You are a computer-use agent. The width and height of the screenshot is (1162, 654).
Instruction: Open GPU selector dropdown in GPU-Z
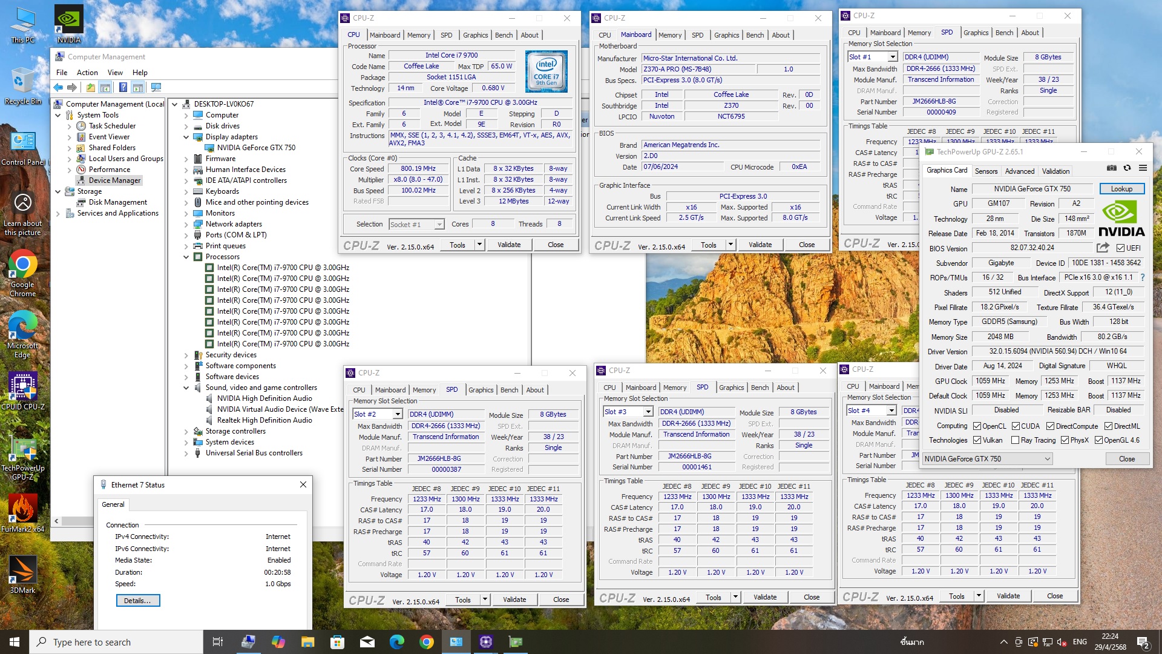pyautogui.click(x=987, y=459)
